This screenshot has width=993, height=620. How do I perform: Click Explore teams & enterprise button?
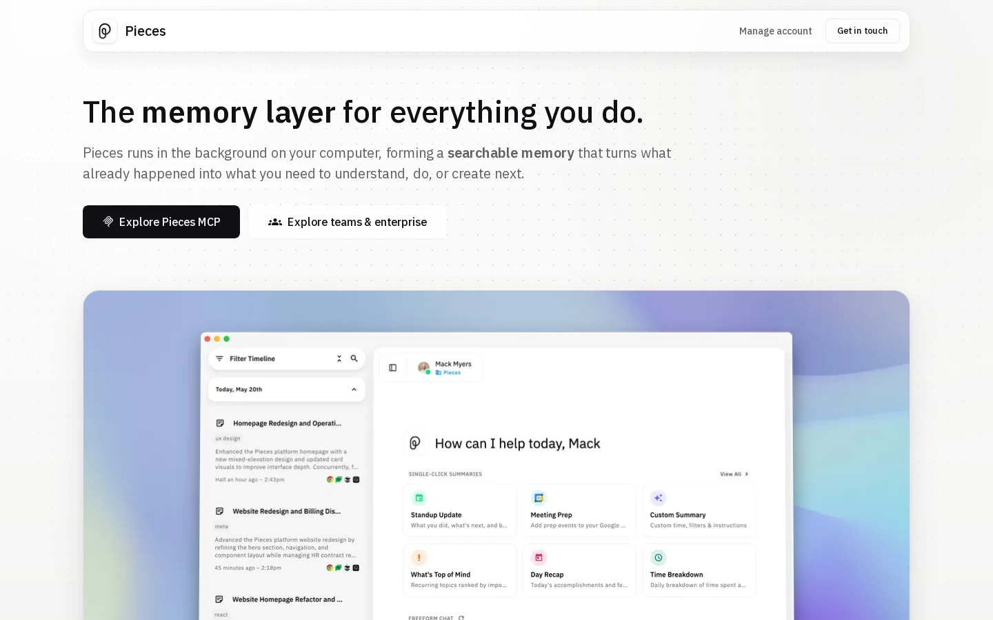348,222
